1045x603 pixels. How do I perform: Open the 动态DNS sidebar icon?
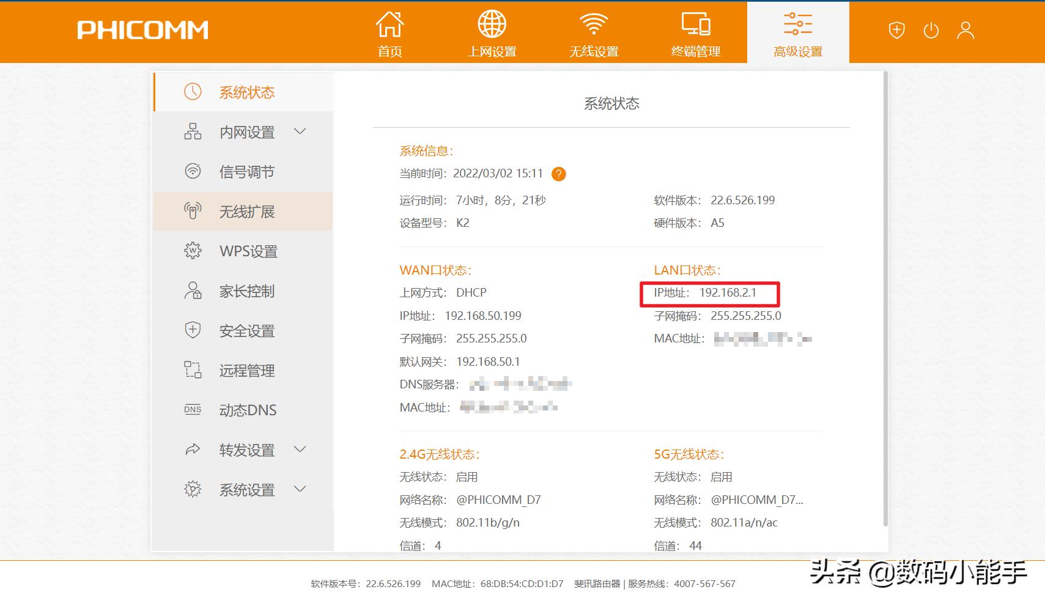193,410
